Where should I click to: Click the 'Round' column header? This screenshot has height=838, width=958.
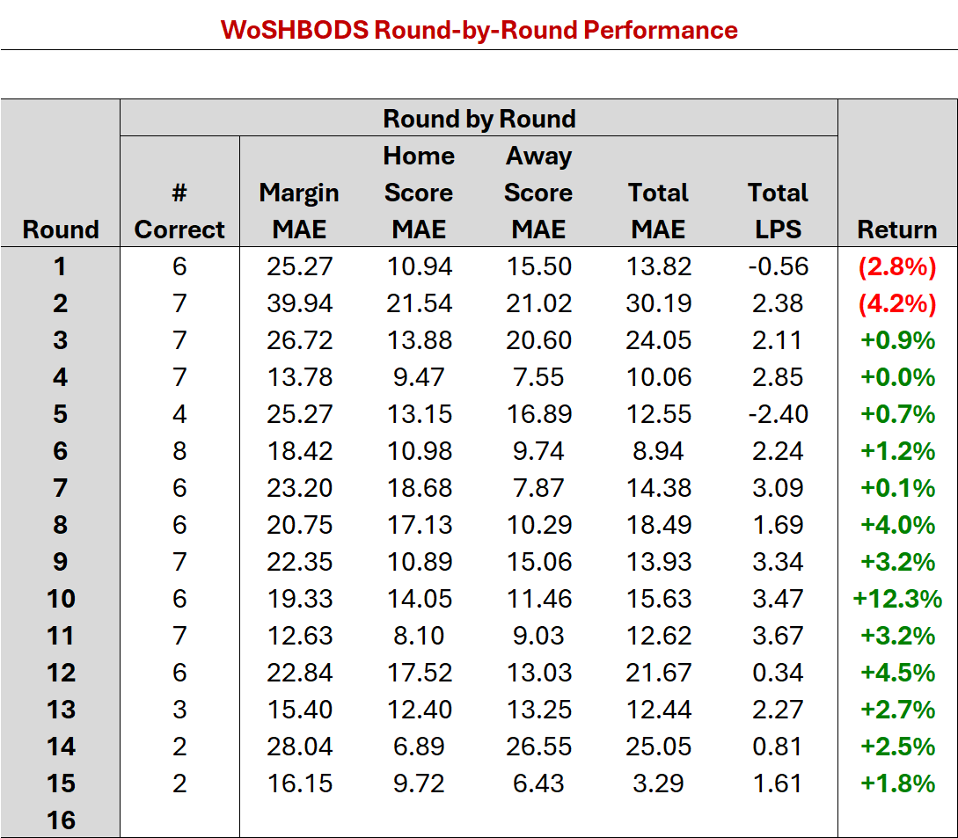click(x=61, y=230)
